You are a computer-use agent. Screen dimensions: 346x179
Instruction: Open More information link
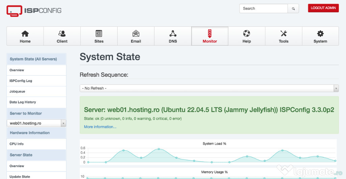[100, 127]
